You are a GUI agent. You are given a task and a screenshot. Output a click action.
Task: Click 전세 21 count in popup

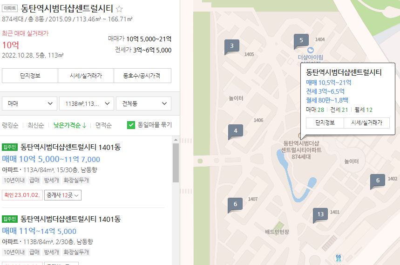pyautogui.click(x=339, y=110)
